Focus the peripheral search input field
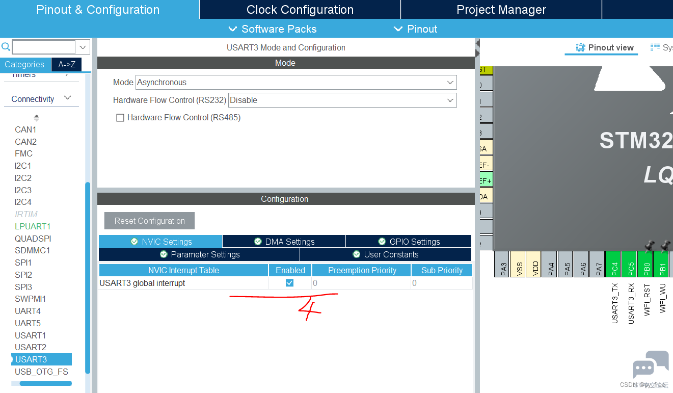The height and width of the screenshot is (393, 673). (44, 47)
